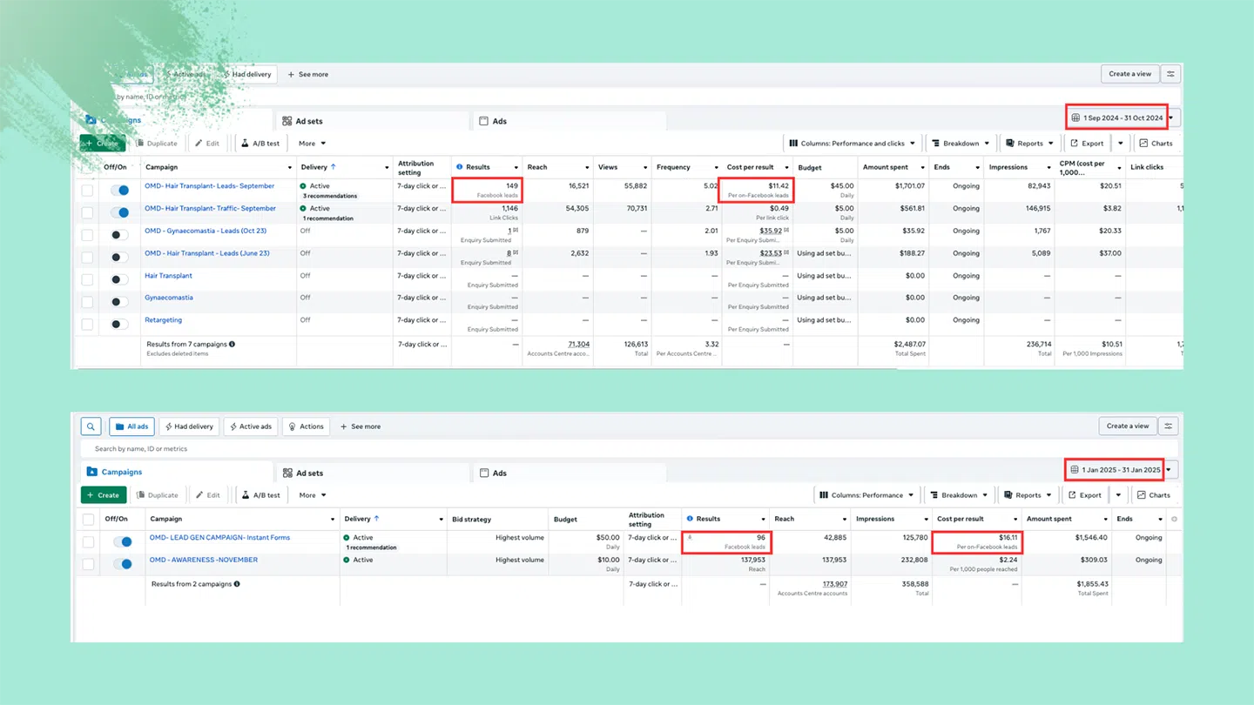The width and height of the screenshot is (1254, 705).
Task: Open filter settings icon beside Create a view, Jan 2025 view
Action: (x=1169, y=426)
